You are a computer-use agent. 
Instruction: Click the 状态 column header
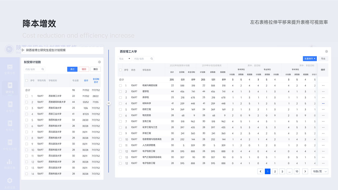[133, 70]
